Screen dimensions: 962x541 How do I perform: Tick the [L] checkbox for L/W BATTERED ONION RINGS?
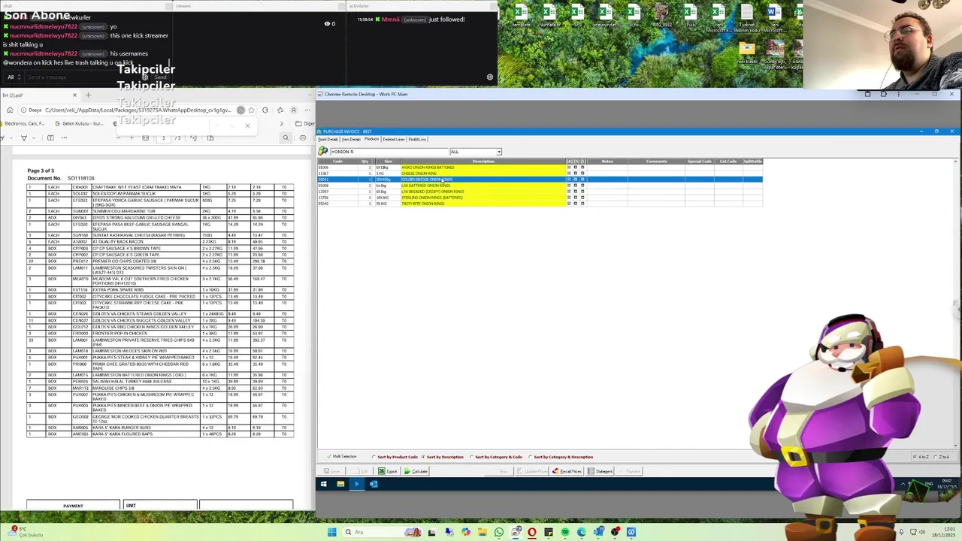[582, 186]
